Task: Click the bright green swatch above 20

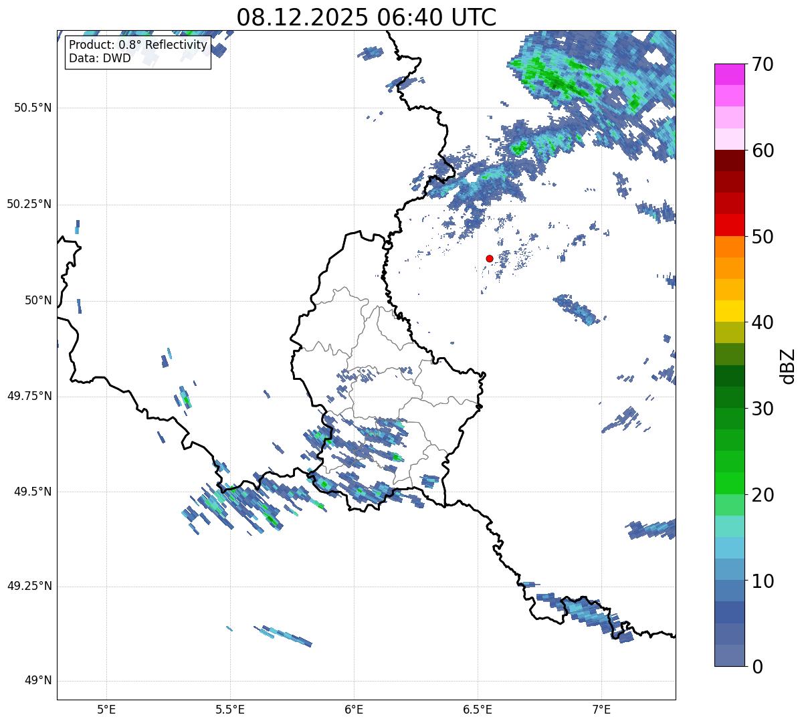Action: pos(729,484)
